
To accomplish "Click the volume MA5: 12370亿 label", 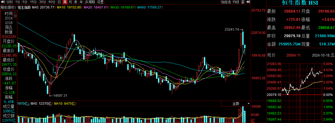I will click(42, 104).
